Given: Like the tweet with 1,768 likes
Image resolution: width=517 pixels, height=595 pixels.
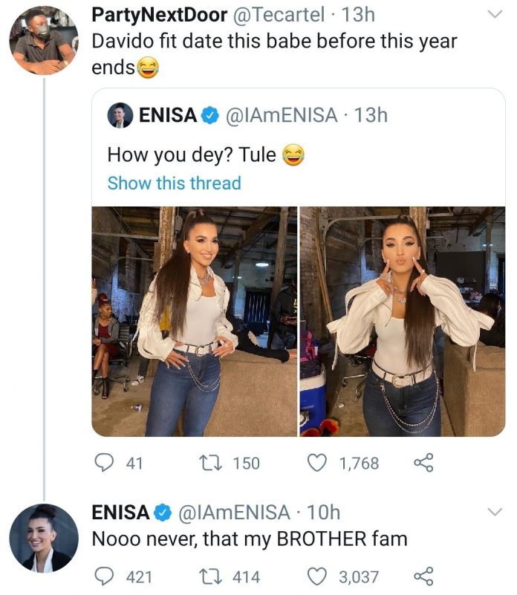Looking at the screenshot, I should 319,464.
